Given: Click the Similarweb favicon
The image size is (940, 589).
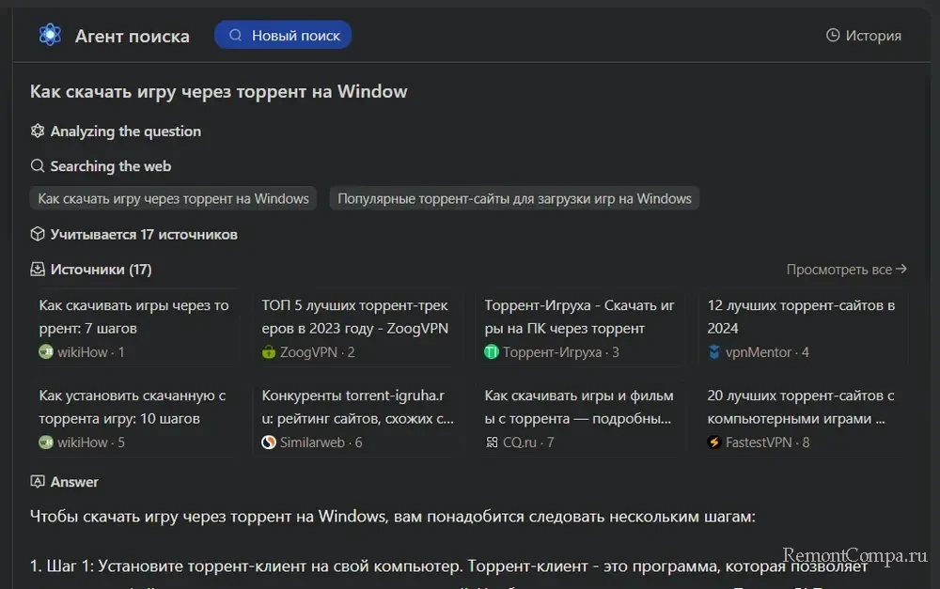Looking at the screenshot, I should [269, 442].
